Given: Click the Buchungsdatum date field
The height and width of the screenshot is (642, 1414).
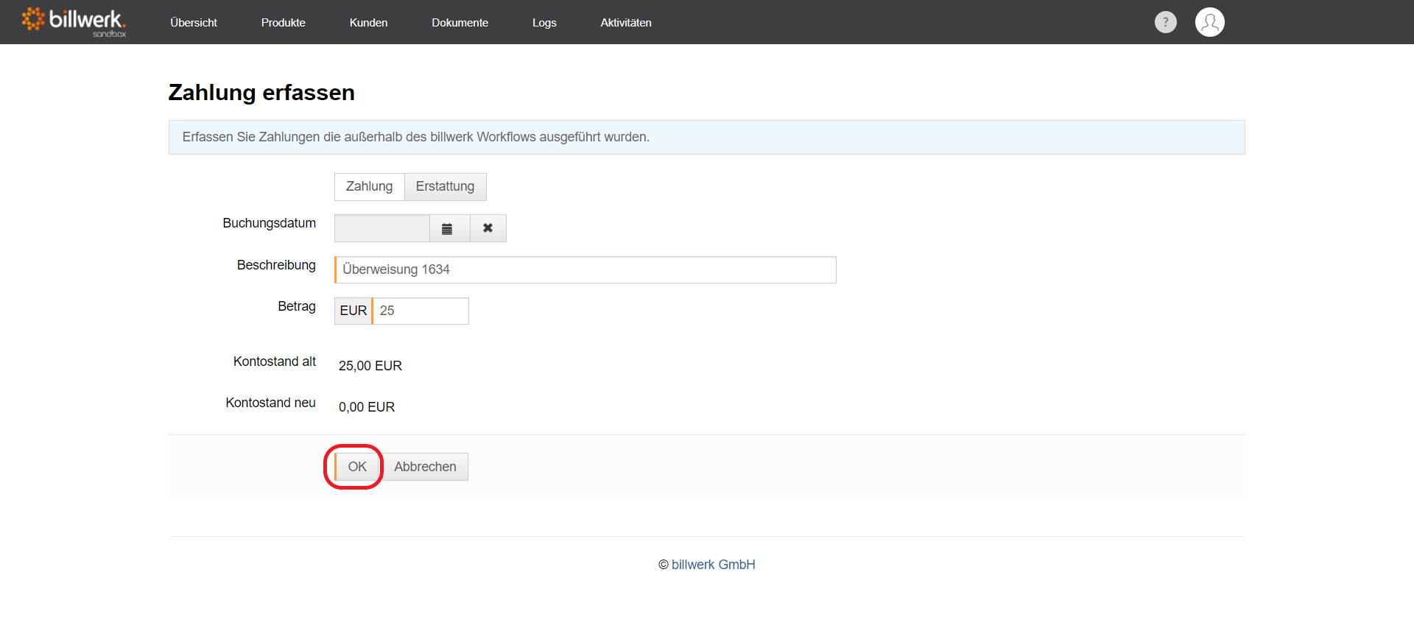Looking at the screenshot, I should pos(382,228).
